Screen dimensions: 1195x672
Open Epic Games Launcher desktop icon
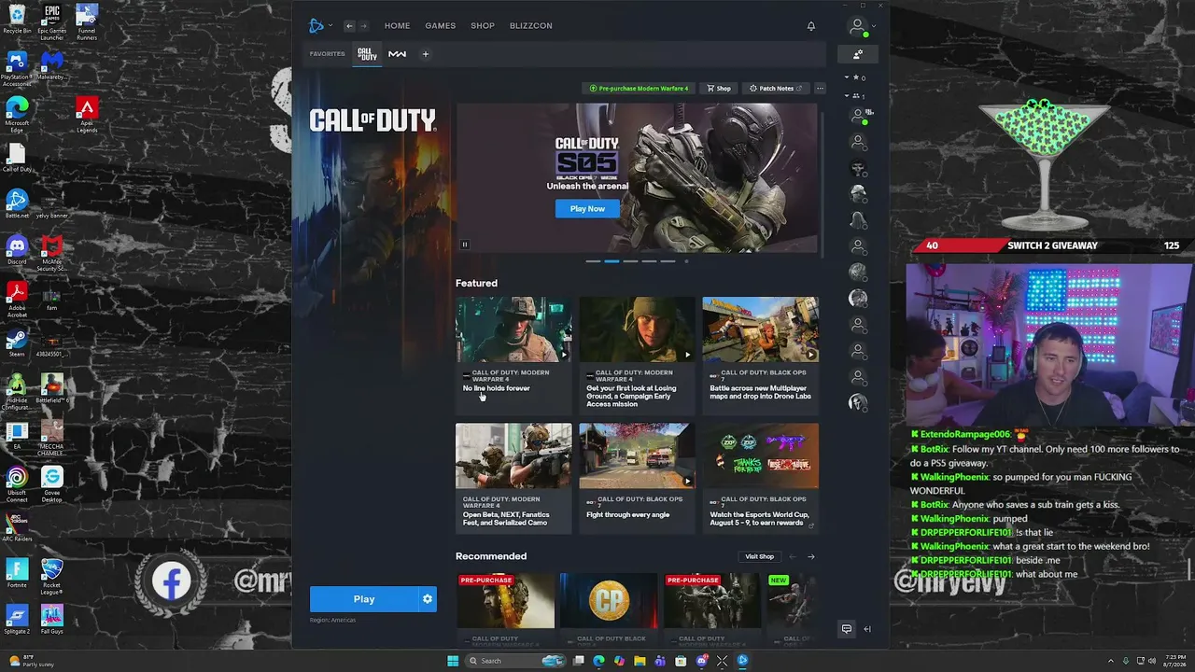[52, 22]
